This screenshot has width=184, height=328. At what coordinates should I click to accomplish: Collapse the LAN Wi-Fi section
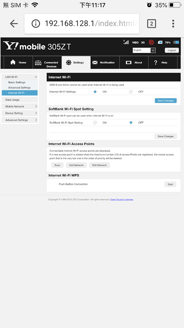pyautogui.click(x=20, y=77)
